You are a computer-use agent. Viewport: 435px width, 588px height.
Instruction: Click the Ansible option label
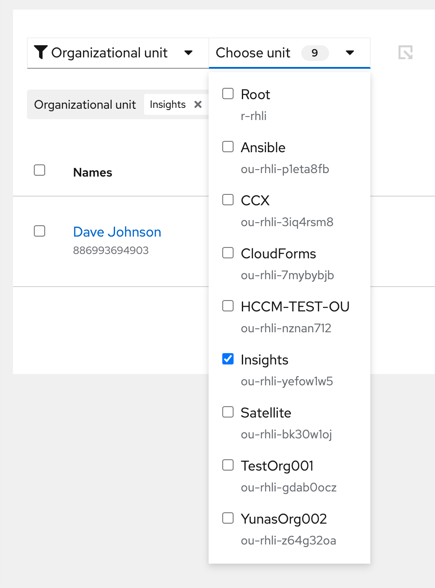point(263,147)
